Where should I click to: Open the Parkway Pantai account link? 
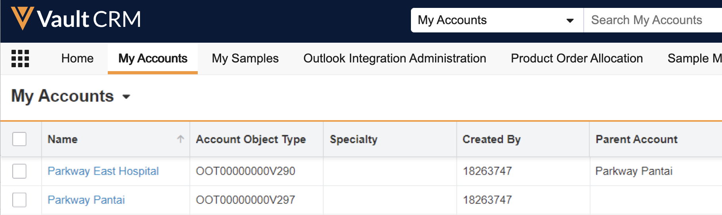(86, 200)
